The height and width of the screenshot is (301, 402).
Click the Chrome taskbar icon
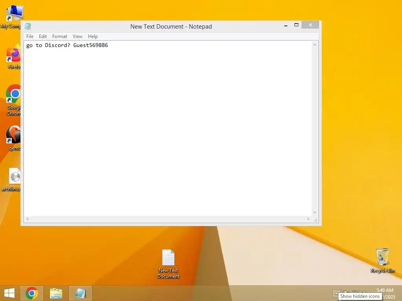tap(32, 293)
